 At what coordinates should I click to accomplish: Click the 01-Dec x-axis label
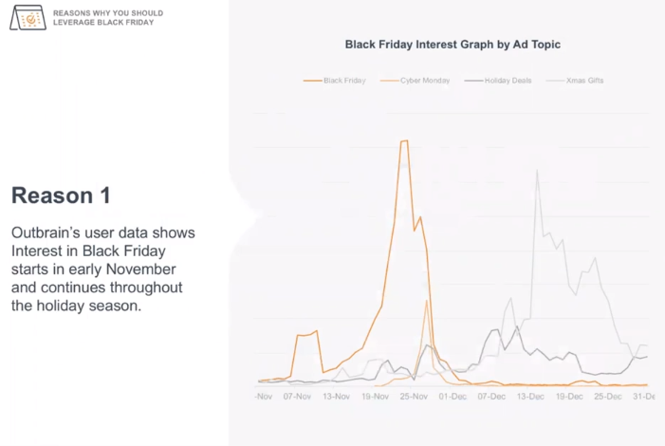tap(452, 396)
